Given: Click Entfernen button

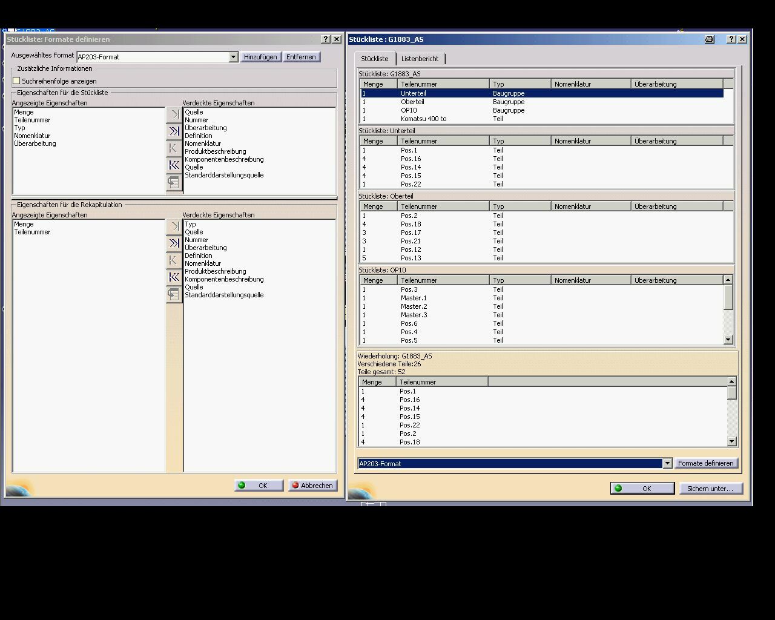Looking at the screenshot, I should tap(301, 57).
